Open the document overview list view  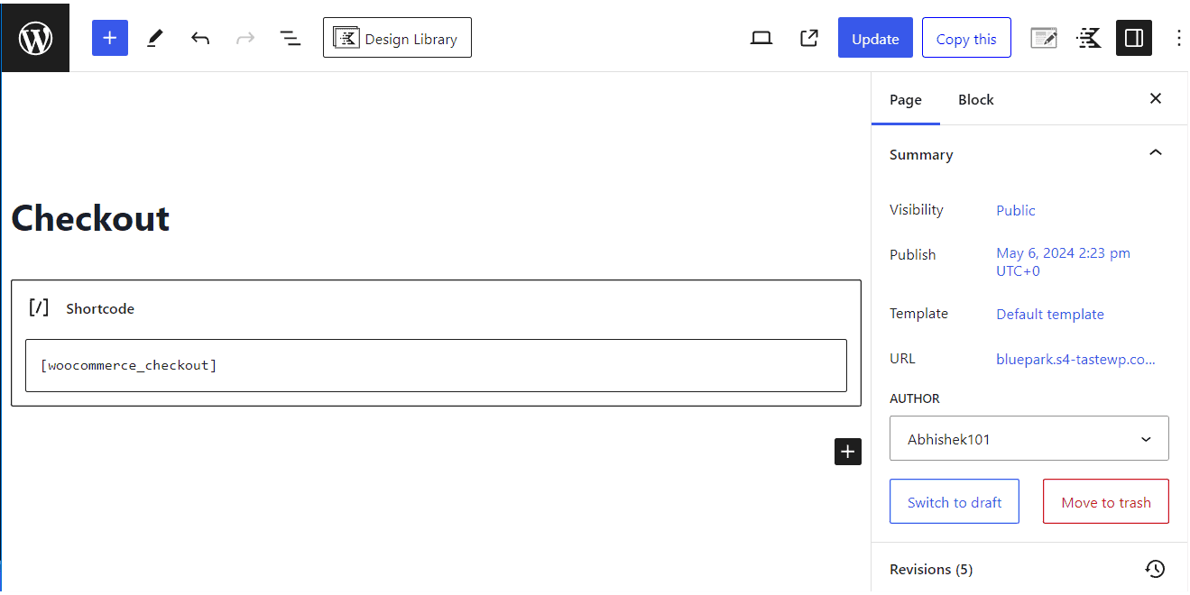[x=290, y=37]
